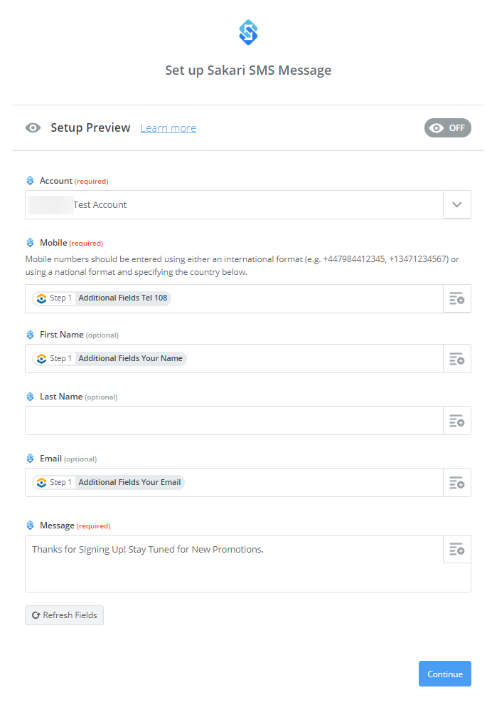
Task: Select the Additional Fields Your Email pill
Action: pos(108,482)
